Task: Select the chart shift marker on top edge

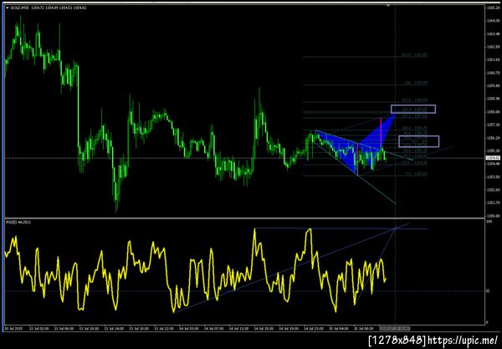Action: tap(388, 6)
